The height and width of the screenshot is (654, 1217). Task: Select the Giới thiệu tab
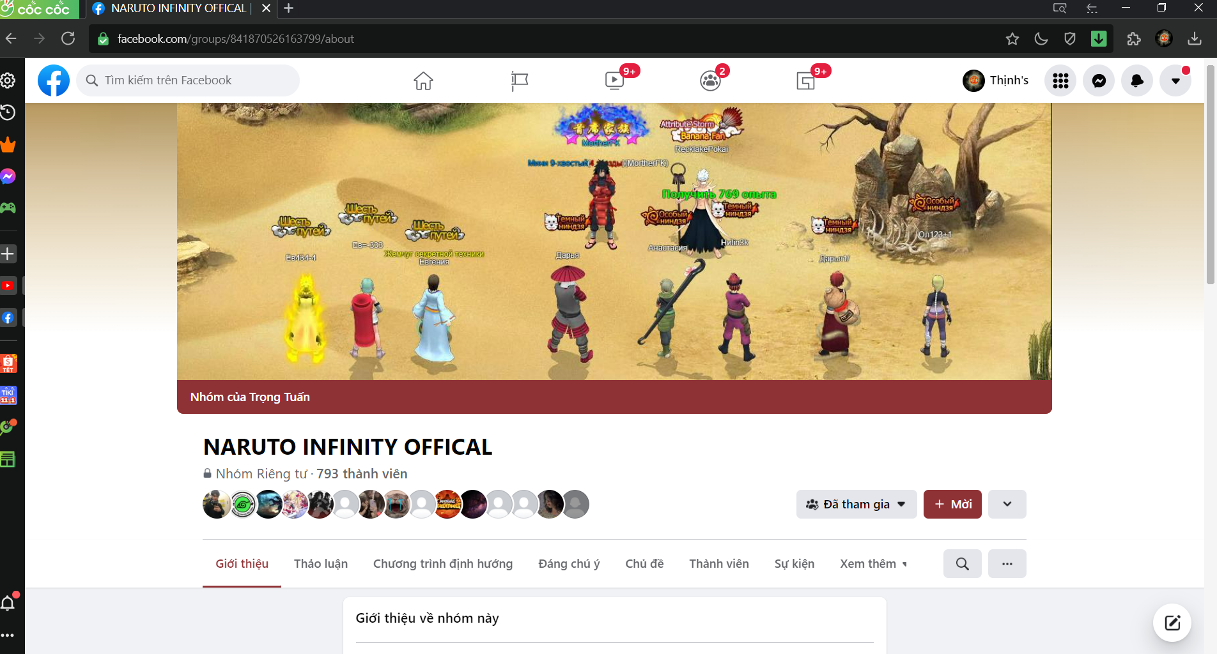(242, 564)
